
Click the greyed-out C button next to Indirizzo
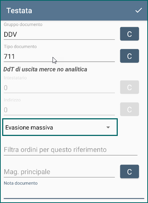[129, 109]
